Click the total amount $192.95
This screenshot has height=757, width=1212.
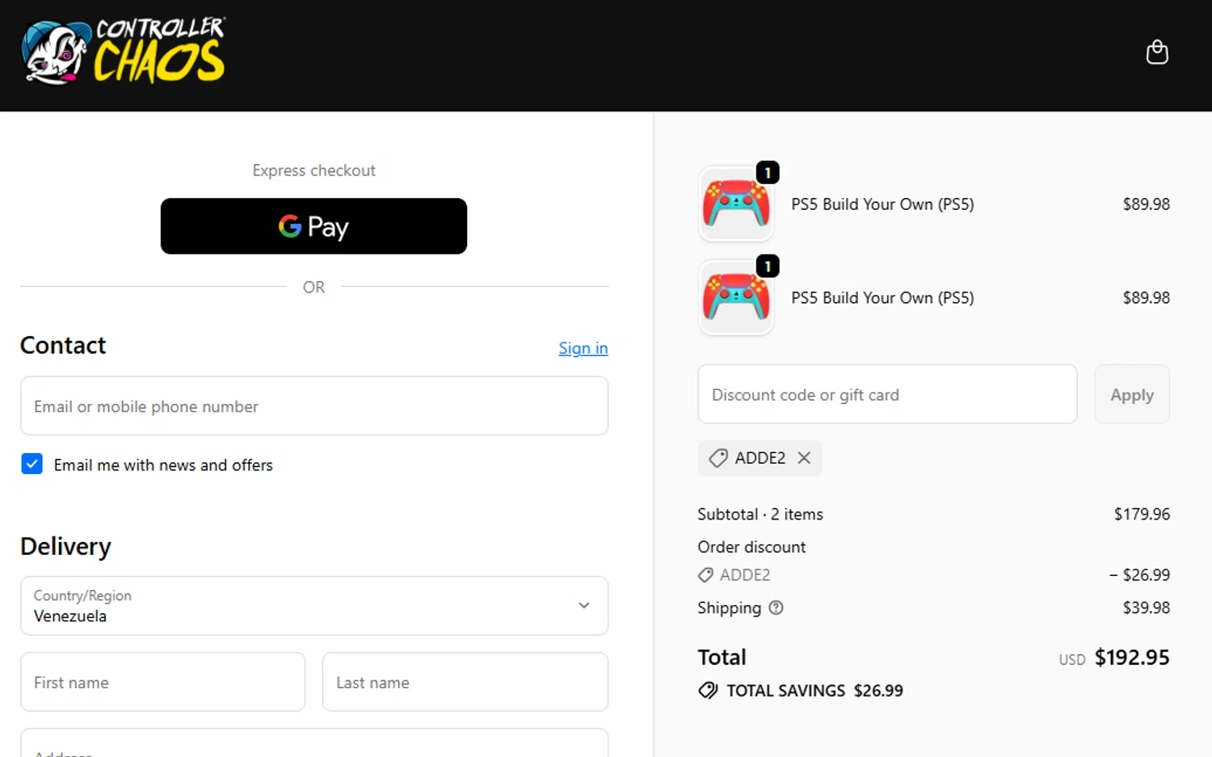1132,658
